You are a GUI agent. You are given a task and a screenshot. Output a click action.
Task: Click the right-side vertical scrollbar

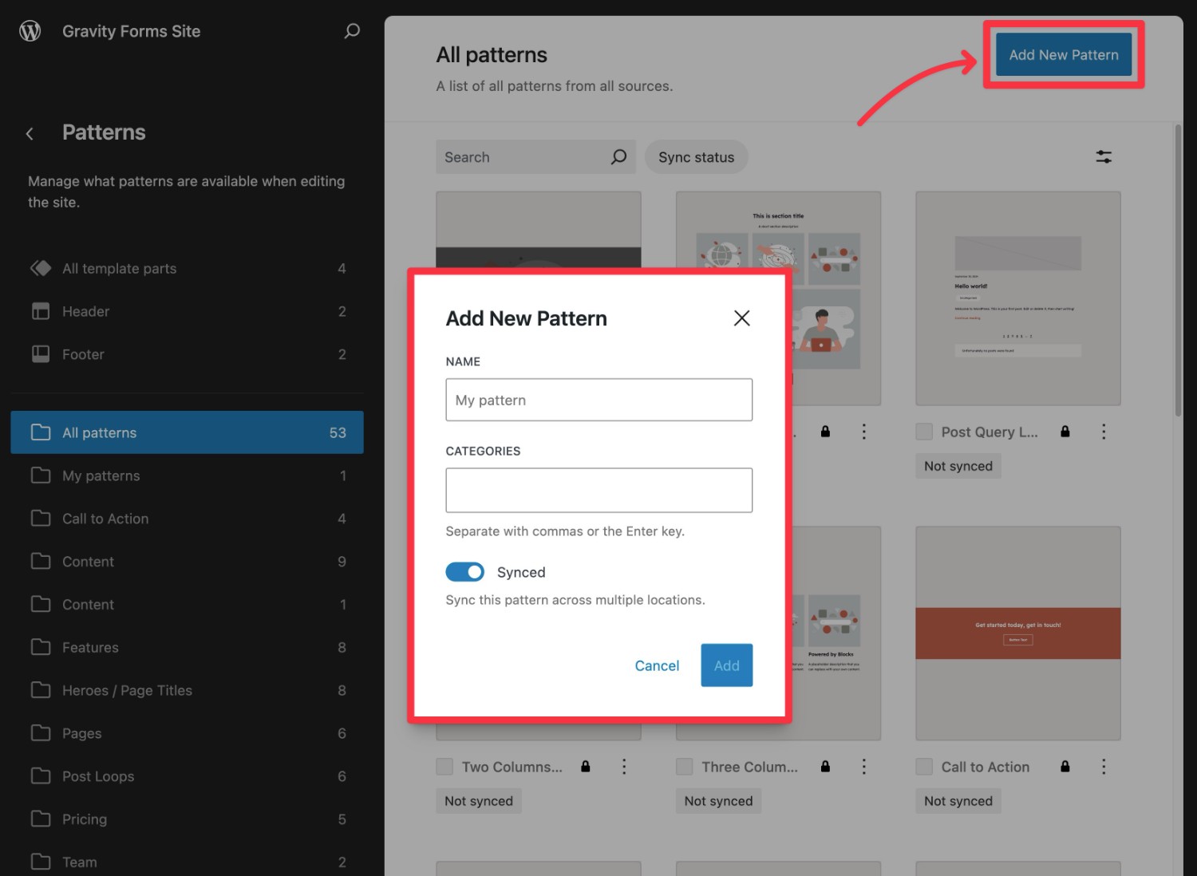coord(1178,270)
